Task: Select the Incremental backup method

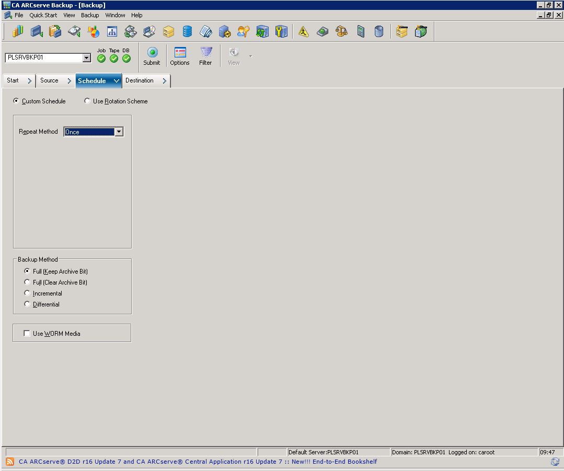Action: tap(27, 293)
